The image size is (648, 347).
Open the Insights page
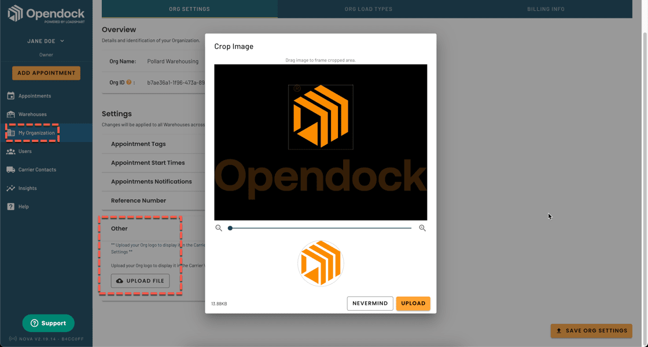pos(27,188)
